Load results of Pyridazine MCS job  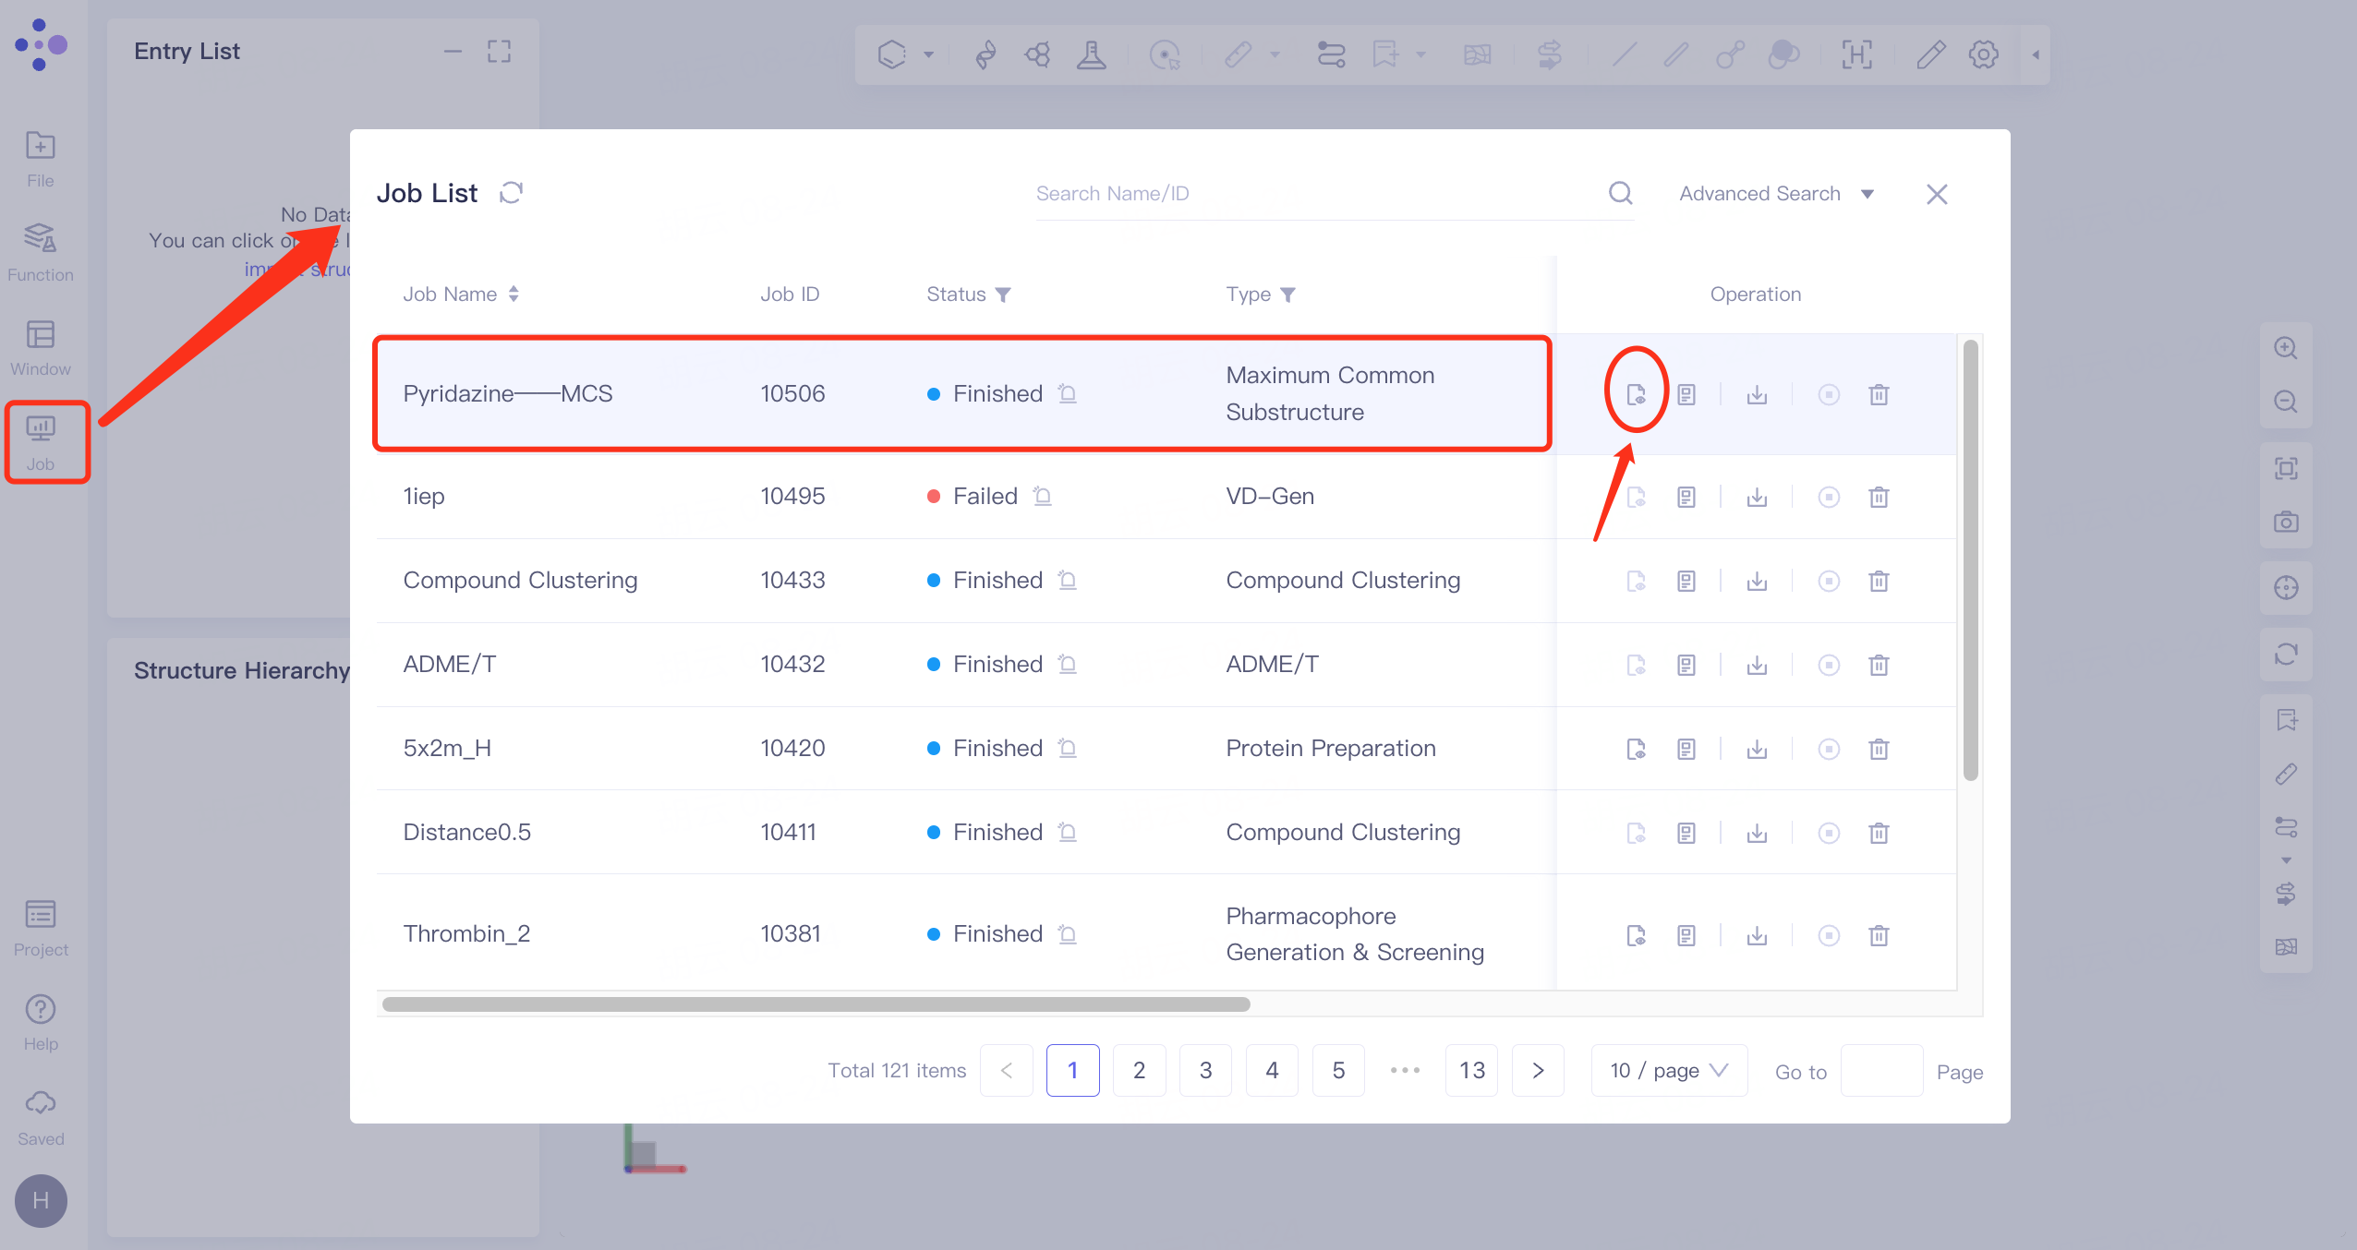point(1636,394)
